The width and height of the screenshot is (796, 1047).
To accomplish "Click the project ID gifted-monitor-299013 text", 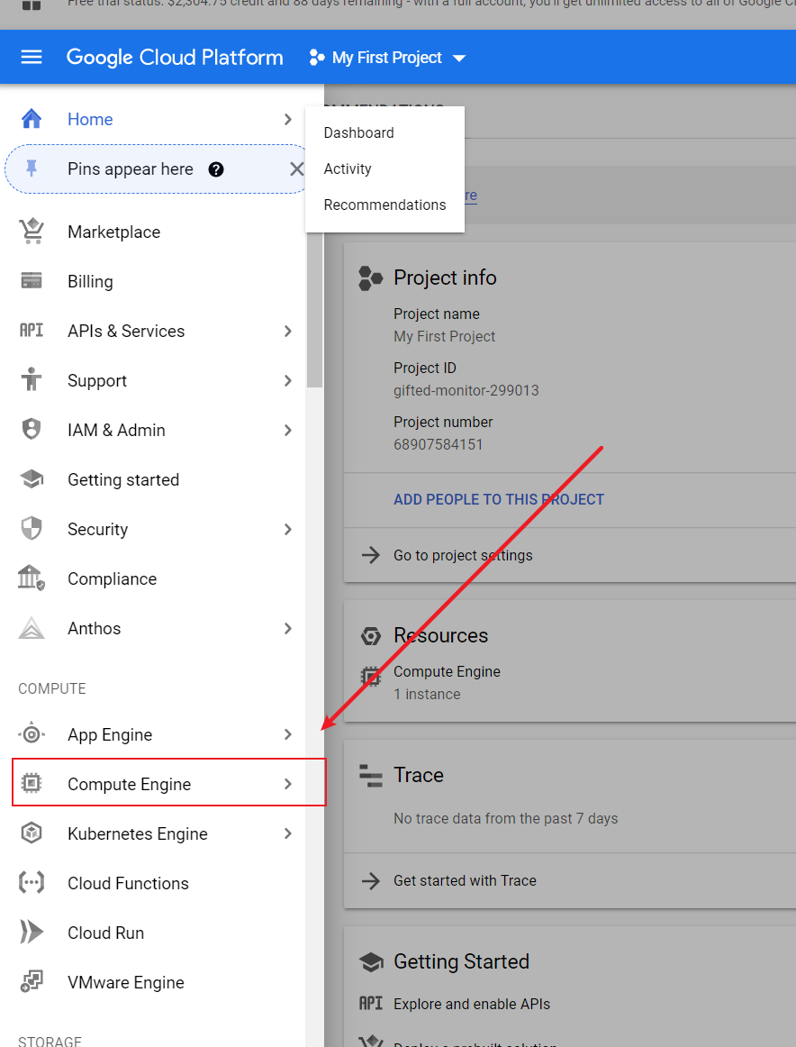I will 466,390.
